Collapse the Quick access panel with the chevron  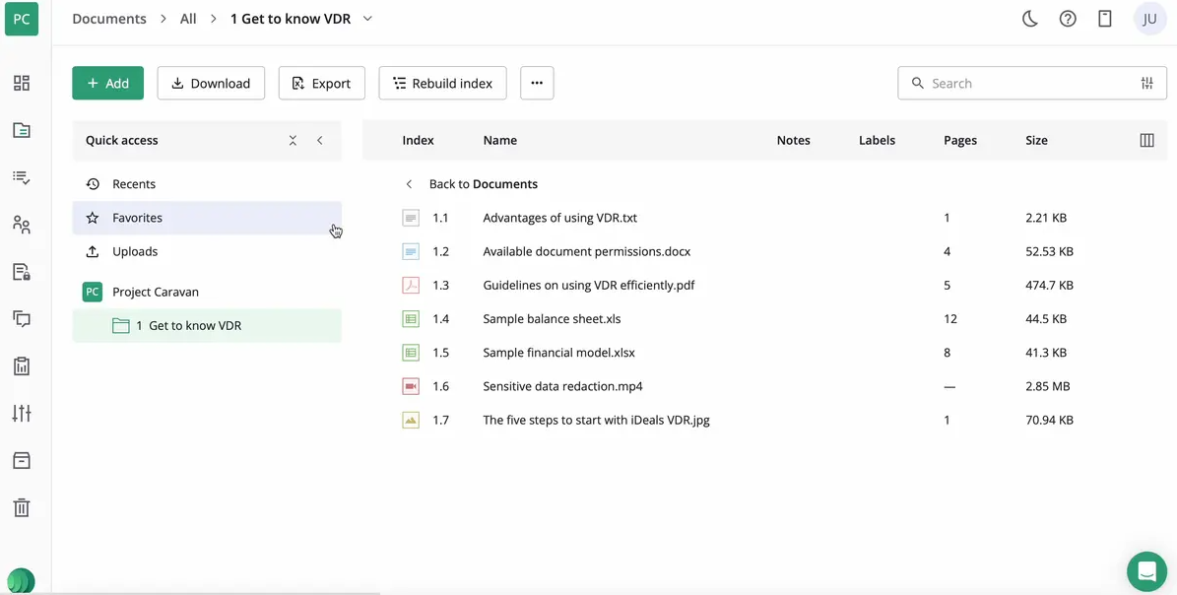click(319, 140)
